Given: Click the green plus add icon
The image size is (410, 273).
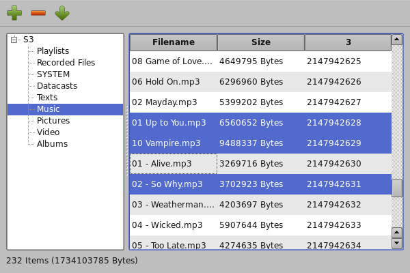Looking at the screenshot, I should [x=14, y=13].
